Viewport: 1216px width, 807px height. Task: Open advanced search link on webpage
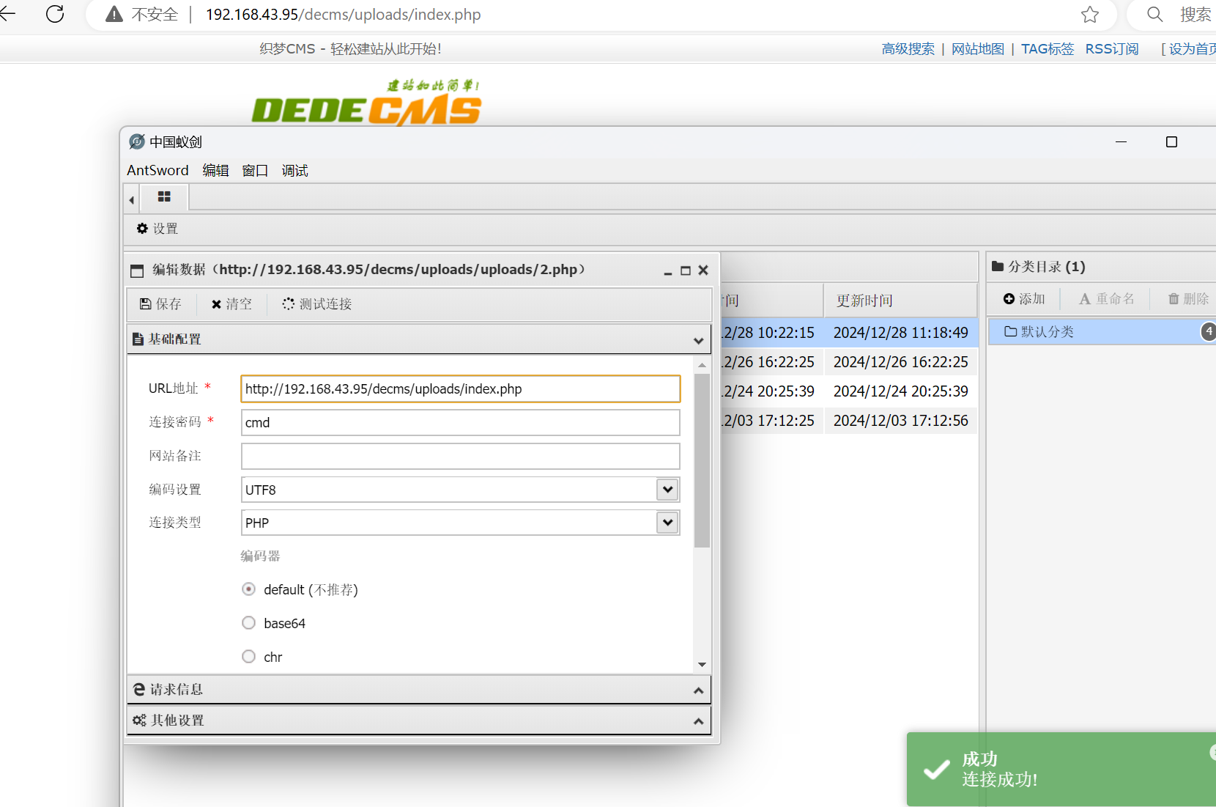(x=908, y=48)
